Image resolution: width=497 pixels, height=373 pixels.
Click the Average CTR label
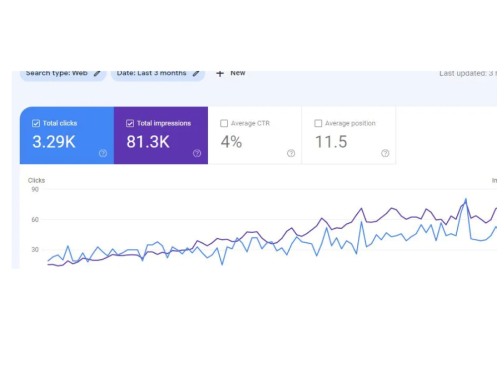[x=250, y=123]
